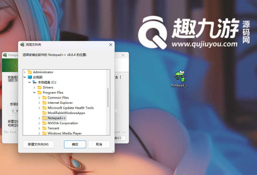Viewport: 257px width, 175px height.
Task: Select the Tencent label
Action: pyautogui.click(x=53, y=128)
